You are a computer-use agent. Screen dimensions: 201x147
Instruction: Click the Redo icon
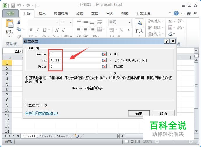coord(28,5)
